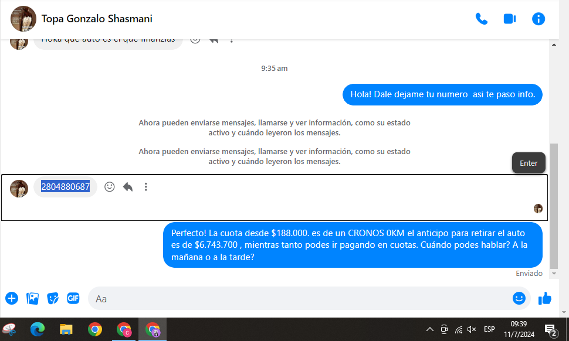569x341 pixels.
Task: Open Microsoft Edge from the taskbar
Action: 38,329
